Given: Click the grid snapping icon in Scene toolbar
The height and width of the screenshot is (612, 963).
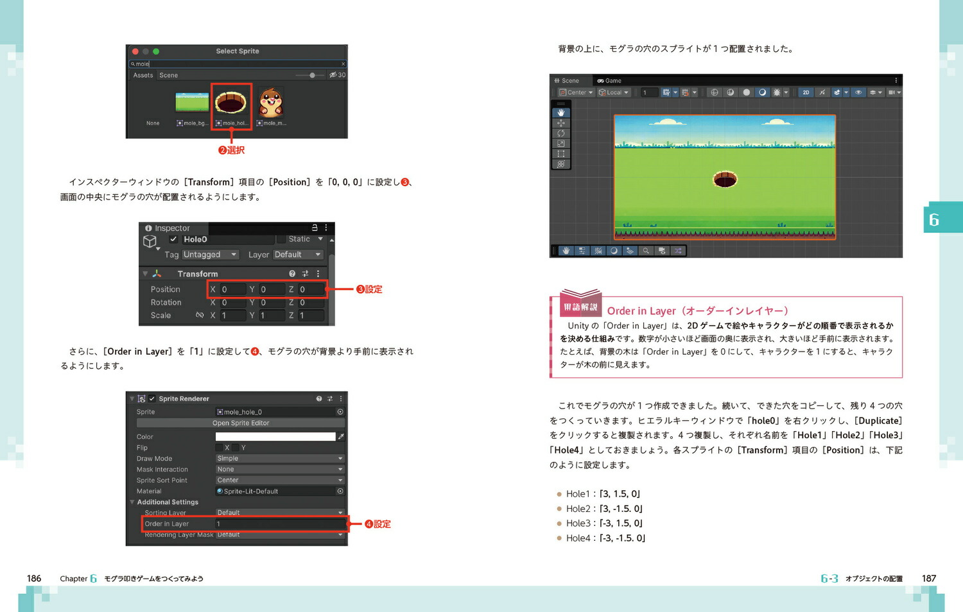Looking at the screenshot, I should point(685,92).
